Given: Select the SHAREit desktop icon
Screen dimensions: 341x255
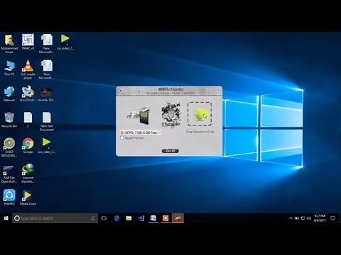Looking at the screenshot, I should pyautogui.click(x=9, y=197).
